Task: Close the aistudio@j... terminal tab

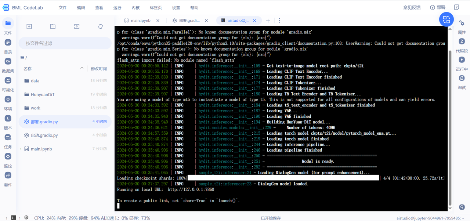Action: [x=255, y=21]
